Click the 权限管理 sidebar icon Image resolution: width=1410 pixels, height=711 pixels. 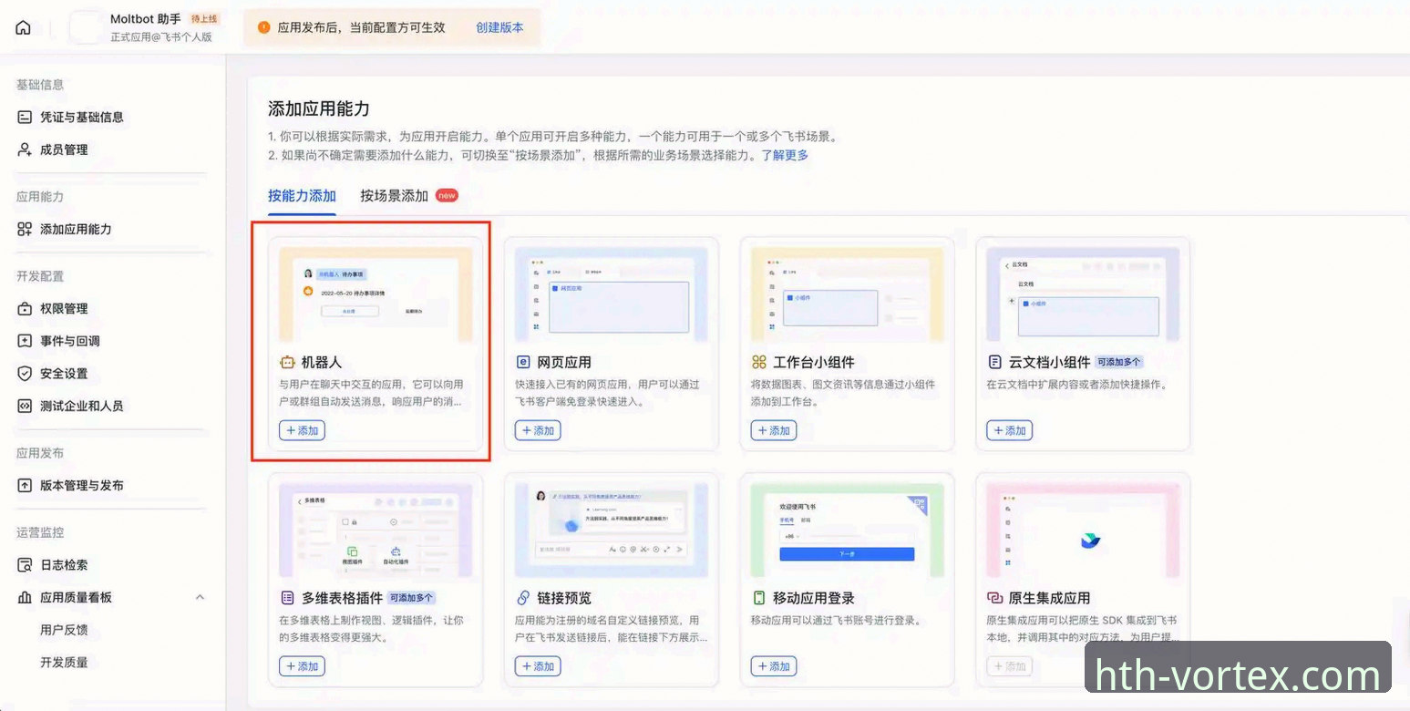[x=25, y=308]
